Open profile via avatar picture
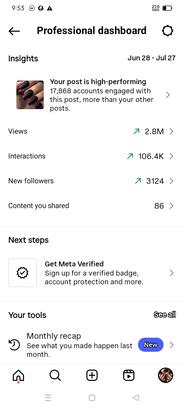The height and width of the screenshot is (409, 184). click(166, 376)
